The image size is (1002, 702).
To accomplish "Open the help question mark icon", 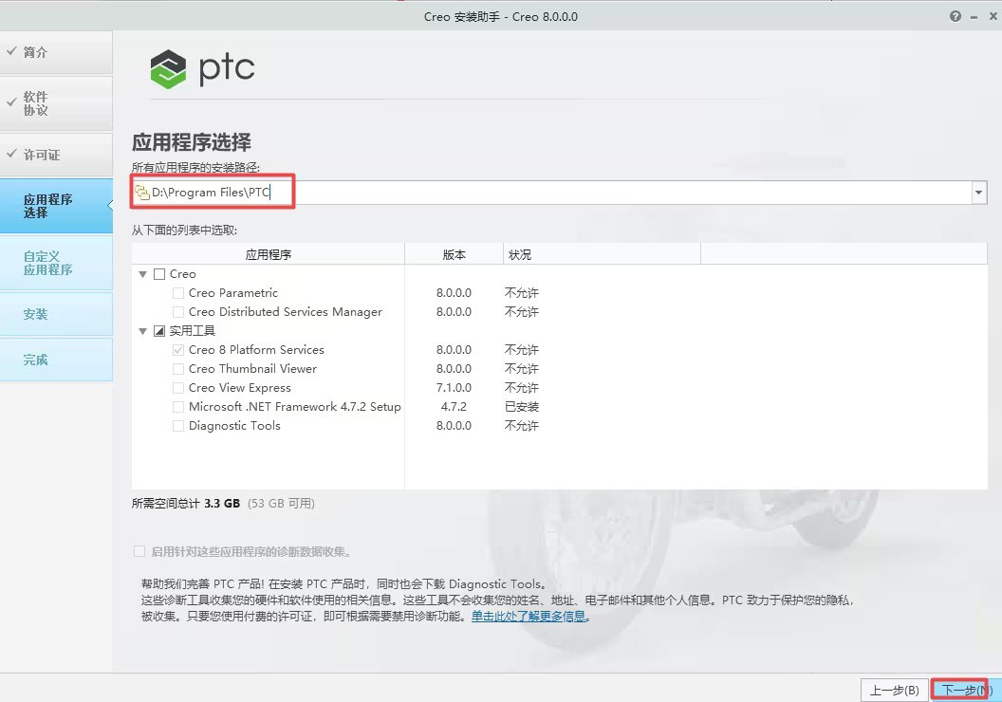I will (x=955, y=16).
